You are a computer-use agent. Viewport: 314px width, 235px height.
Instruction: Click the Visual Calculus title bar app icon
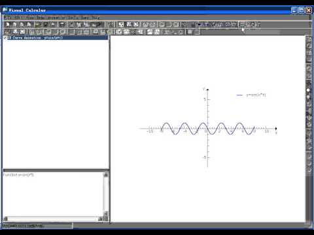tap(5, 10)
